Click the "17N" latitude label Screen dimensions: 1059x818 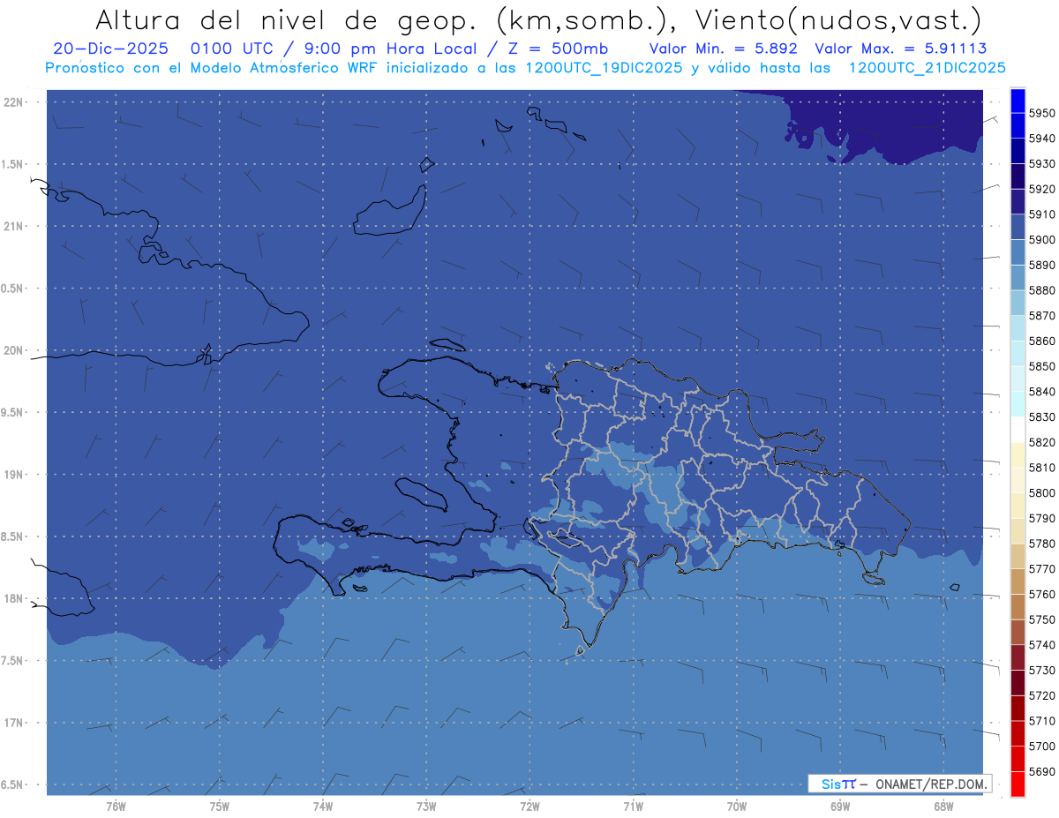13,723
